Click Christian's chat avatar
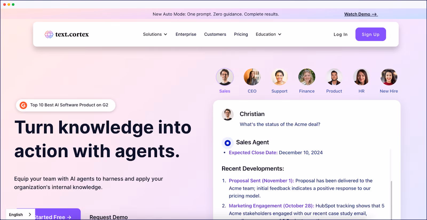This screenshot has height=220, width=427. pos(228,115)
